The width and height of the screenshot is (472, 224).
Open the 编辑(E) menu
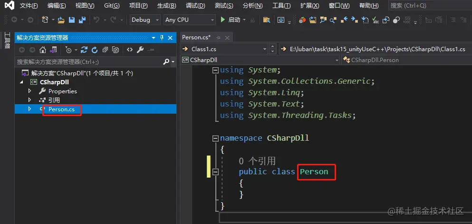(57, 6)
